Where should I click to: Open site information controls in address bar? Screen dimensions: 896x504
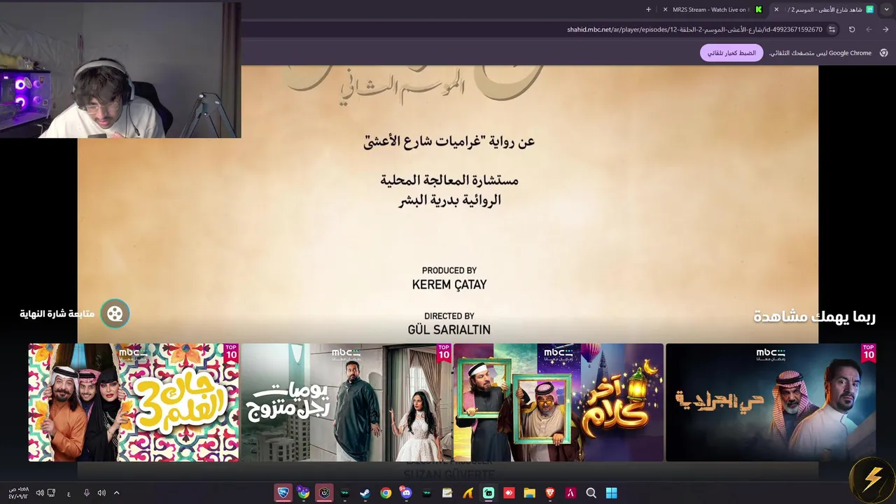pyautogui.click(x=832, y=29)
